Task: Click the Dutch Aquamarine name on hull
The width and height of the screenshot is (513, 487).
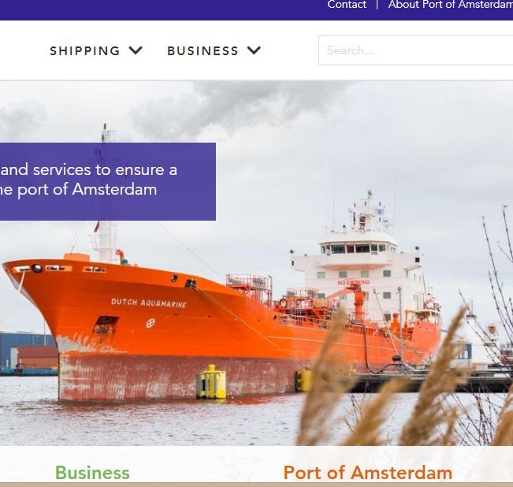Action: point(148,303)
